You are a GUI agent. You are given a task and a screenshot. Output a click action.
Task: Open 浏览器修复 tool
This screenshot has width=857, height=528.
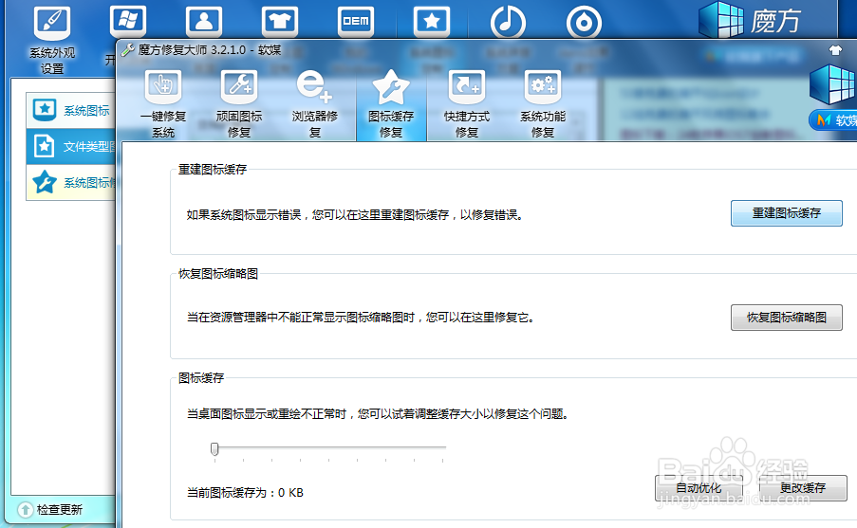315,103
